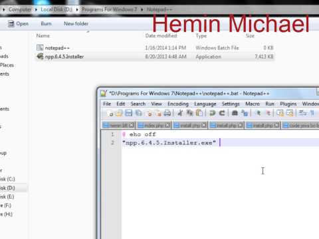Open the Run menu
The image size is (319, 239).
(x=270, y=104)
